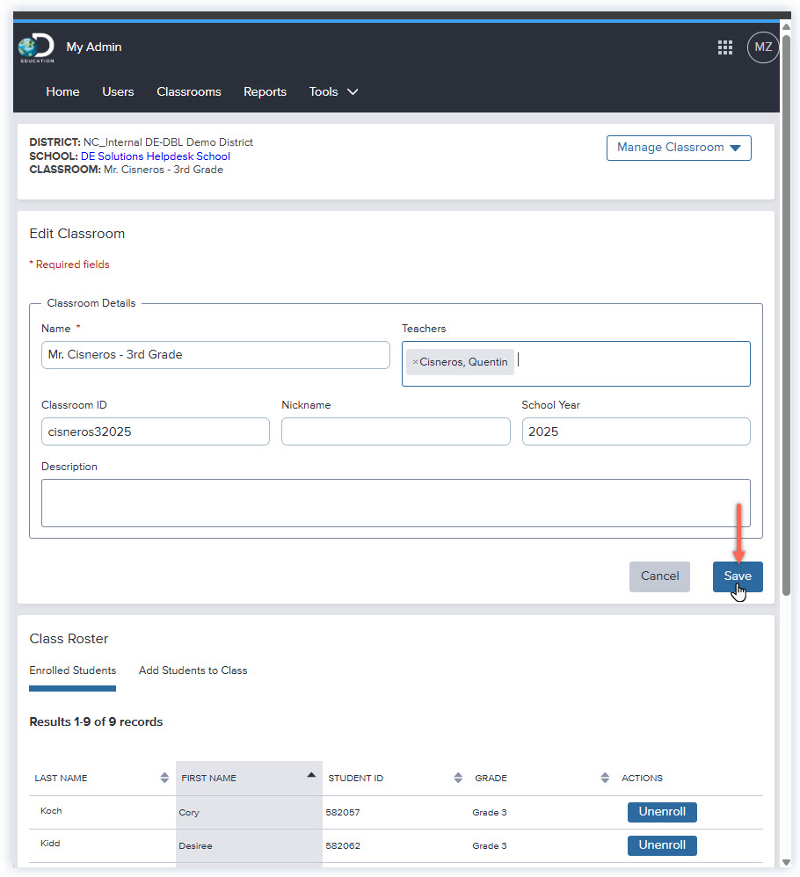The height and width of the screenshot is (877, 800).
Task: Switch to the Add Students to Class tab
Action: [193, 670]
